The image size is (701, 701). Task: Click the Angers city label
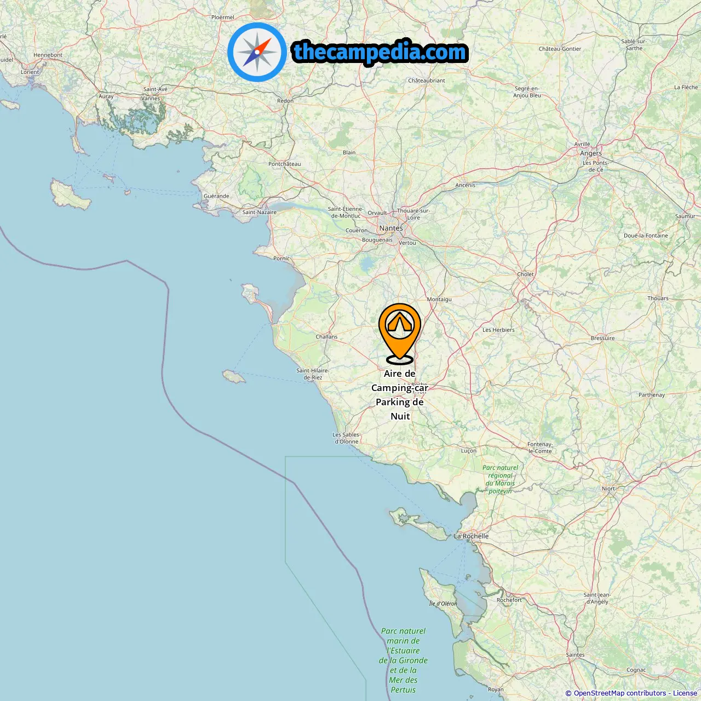point(591,153)
